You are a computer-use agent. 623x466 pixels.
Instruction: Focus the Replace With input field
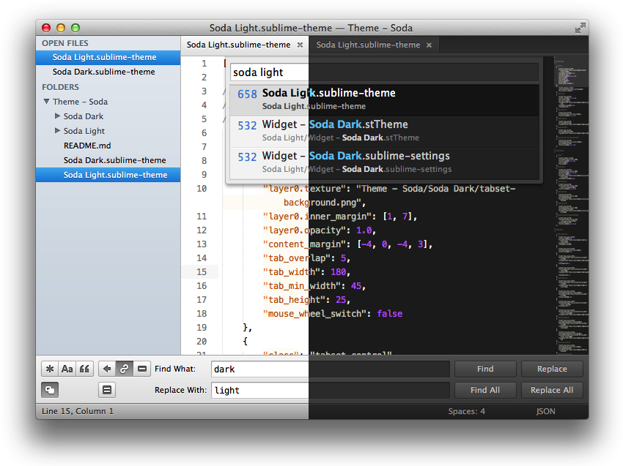click(330, 390)
